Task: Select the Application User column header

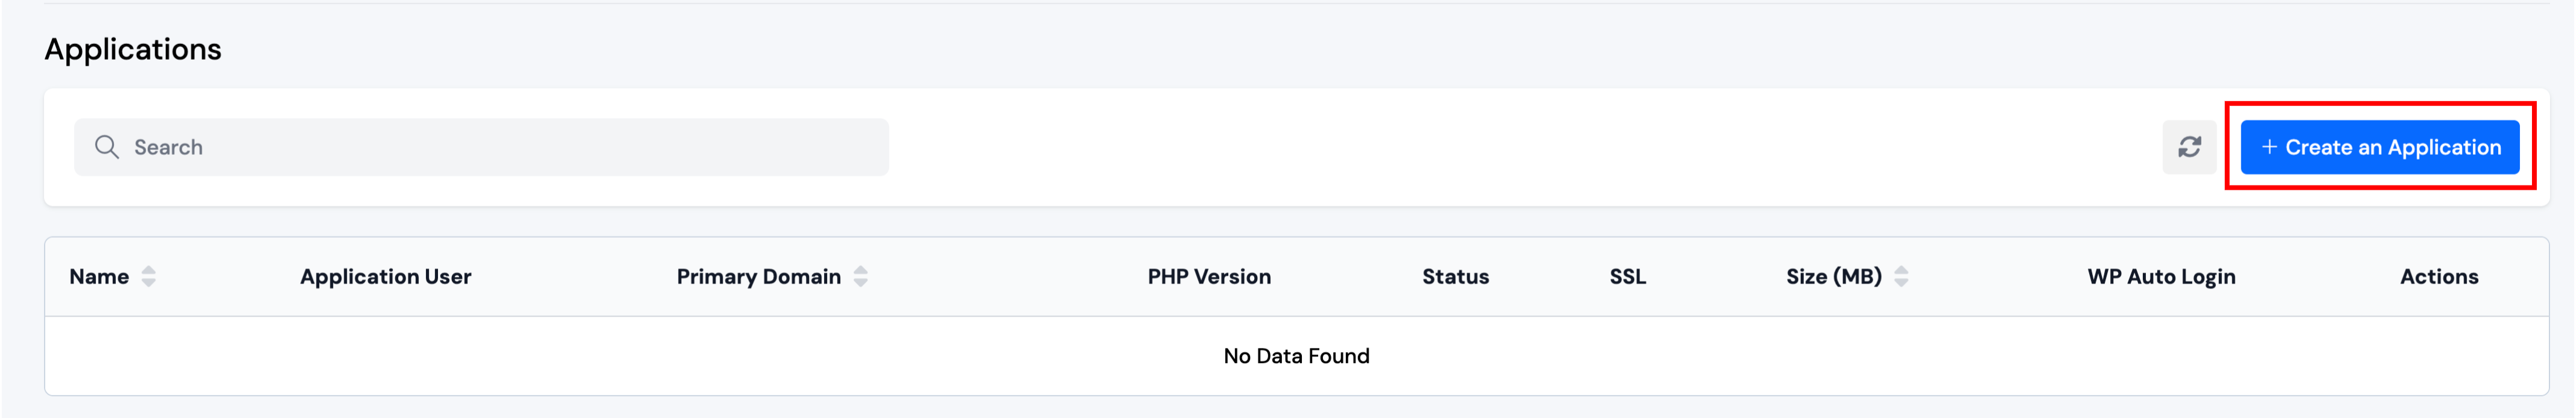Action: pyautogui.click(x=385, y=276)
